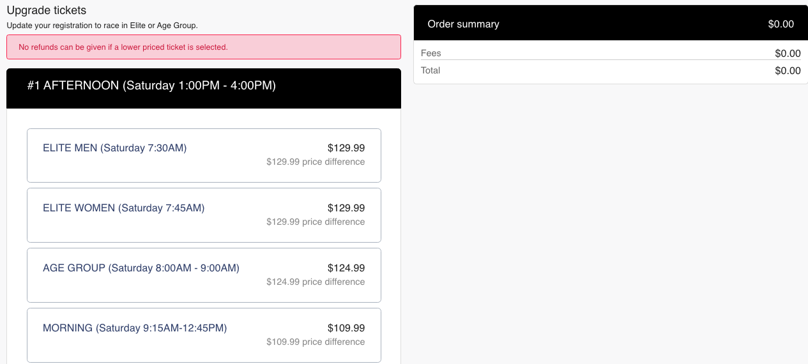808x364 pixels.
Task: Click the Fees label in order summary
Action: [x=431, y=54]
